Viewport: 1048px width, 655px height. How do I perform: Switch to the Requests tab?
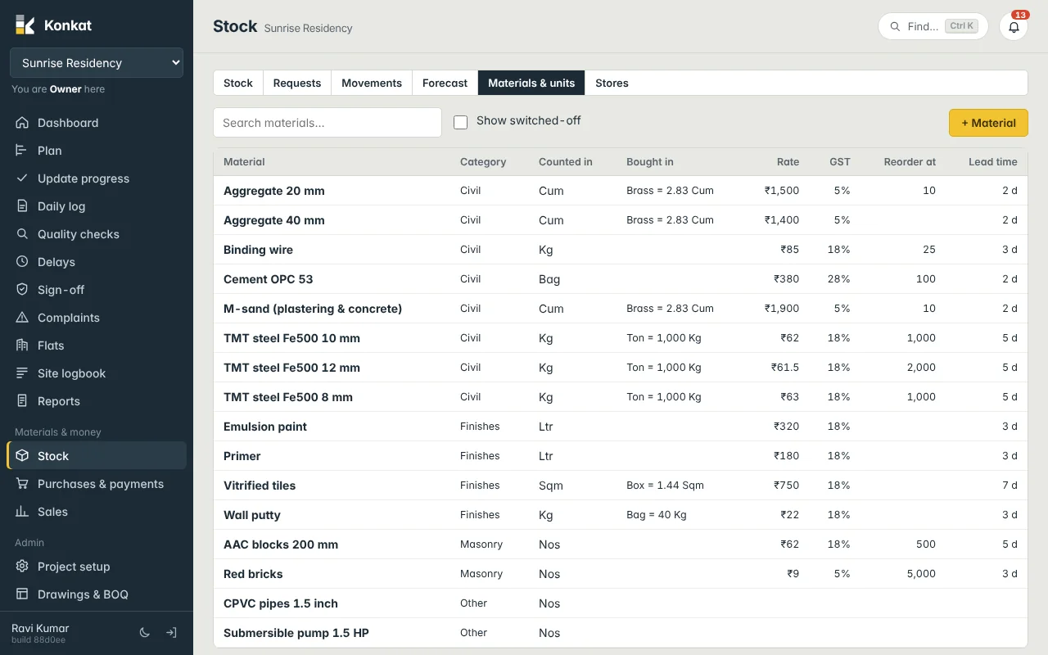[297, 83]
